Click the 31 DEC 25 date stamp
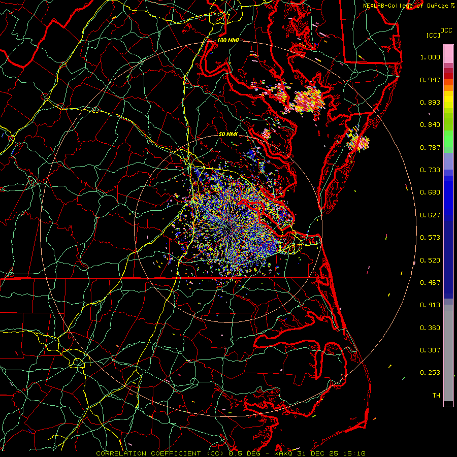 point(318,453)
